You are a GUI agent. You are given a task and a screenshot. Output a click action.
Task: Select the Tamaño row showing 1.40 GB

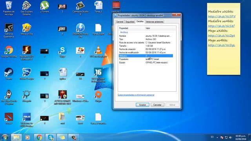[x=146, y=46]
